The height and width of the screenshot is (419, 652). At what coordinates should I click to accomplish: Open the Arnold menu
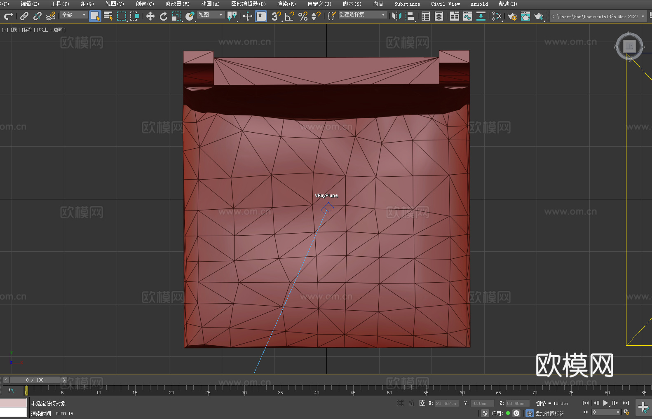(479, 4)
